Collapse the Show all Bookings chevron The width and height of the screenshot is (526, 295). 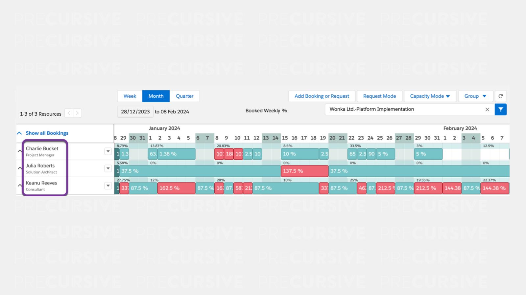click(19, 133)
